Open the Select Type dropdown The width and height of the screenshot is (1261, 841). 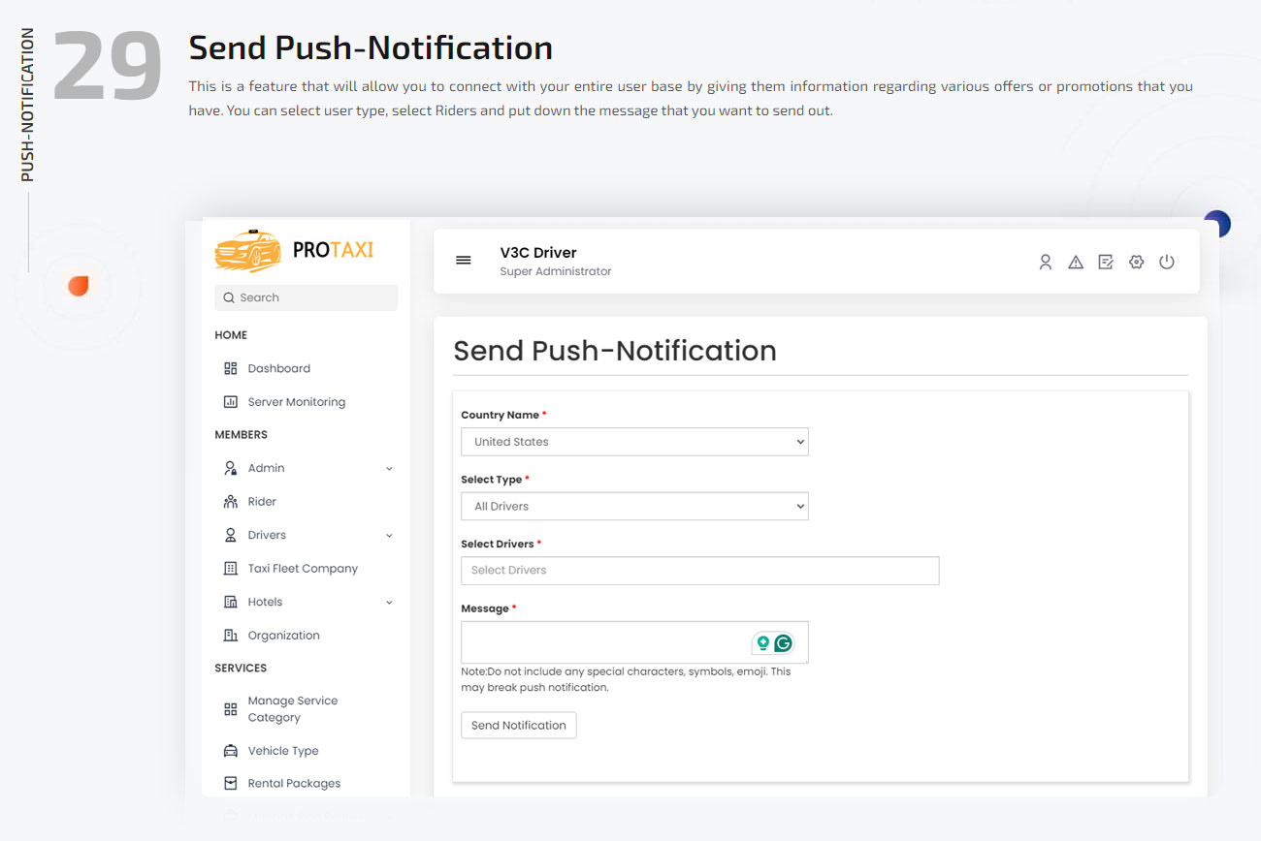[x=634, y=506]
